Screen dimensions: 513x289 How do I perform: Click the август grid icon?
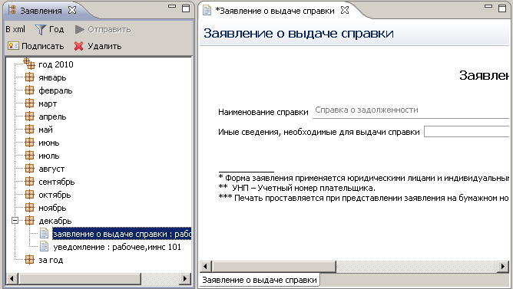[x=29, y=169]
